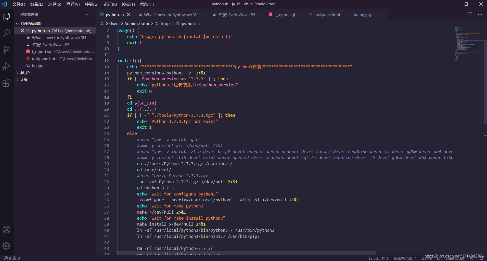Close the python.sh tab

[x=129, y=15]
